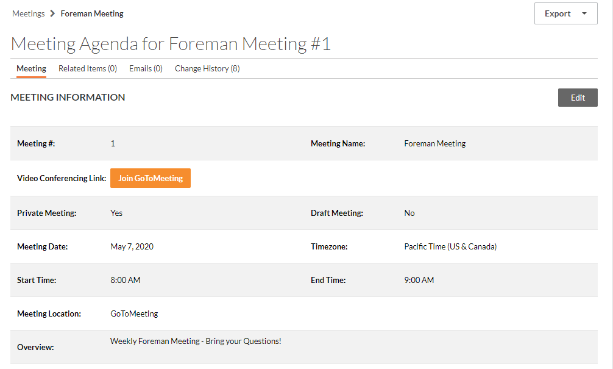Click the Start Time value 8:00 AM

125,280
